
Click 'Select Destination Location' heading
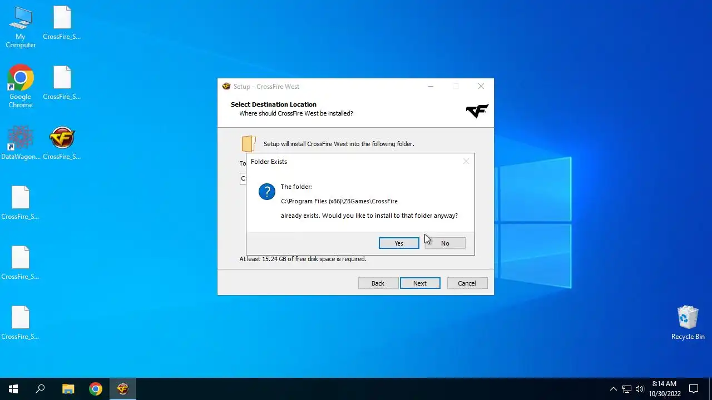coord(274,104)
